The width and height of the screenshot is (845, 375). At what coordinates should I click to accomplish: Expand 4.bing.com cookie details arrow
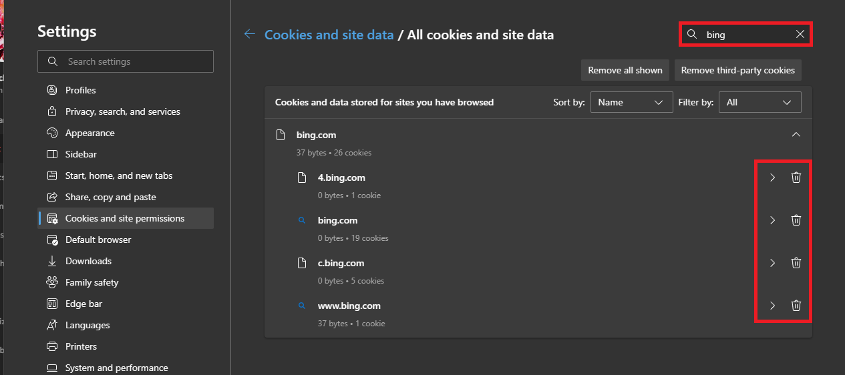pyautogui.click(x=772, y=177)
